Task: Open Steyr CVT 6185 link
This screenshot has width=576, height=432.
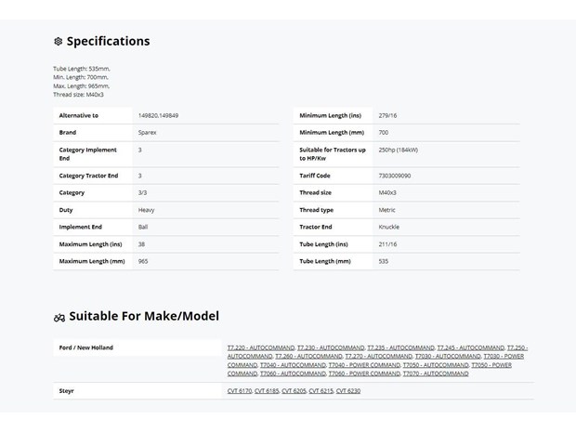Action: (267, 391)
